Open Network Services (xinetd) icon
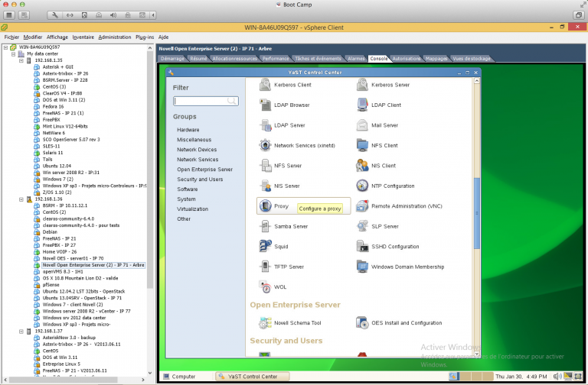Screen dimensions: 588x385 (x=265, y=146)
